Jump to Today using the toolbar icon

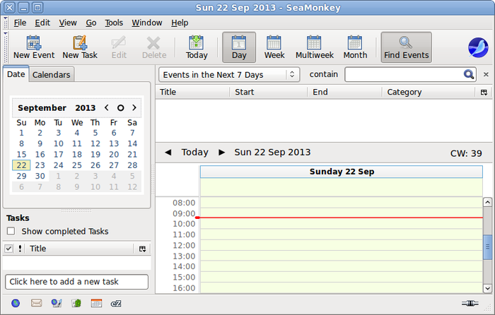197,47
